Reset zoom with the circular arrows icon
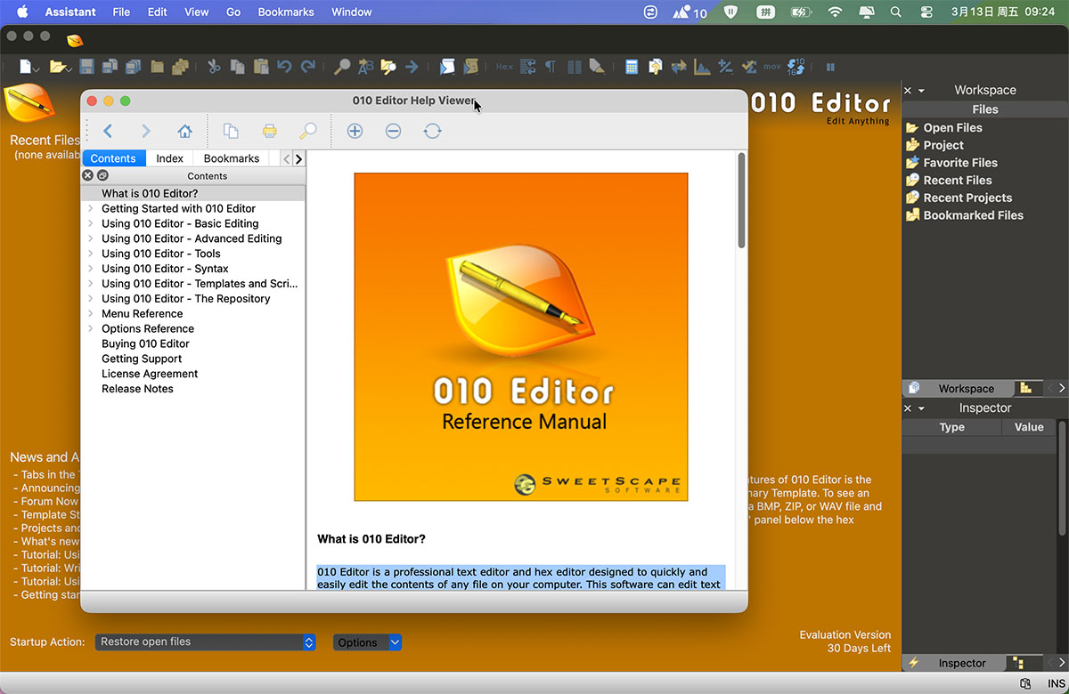Viewport: 1069px width, 694px height. coord(432,132)
